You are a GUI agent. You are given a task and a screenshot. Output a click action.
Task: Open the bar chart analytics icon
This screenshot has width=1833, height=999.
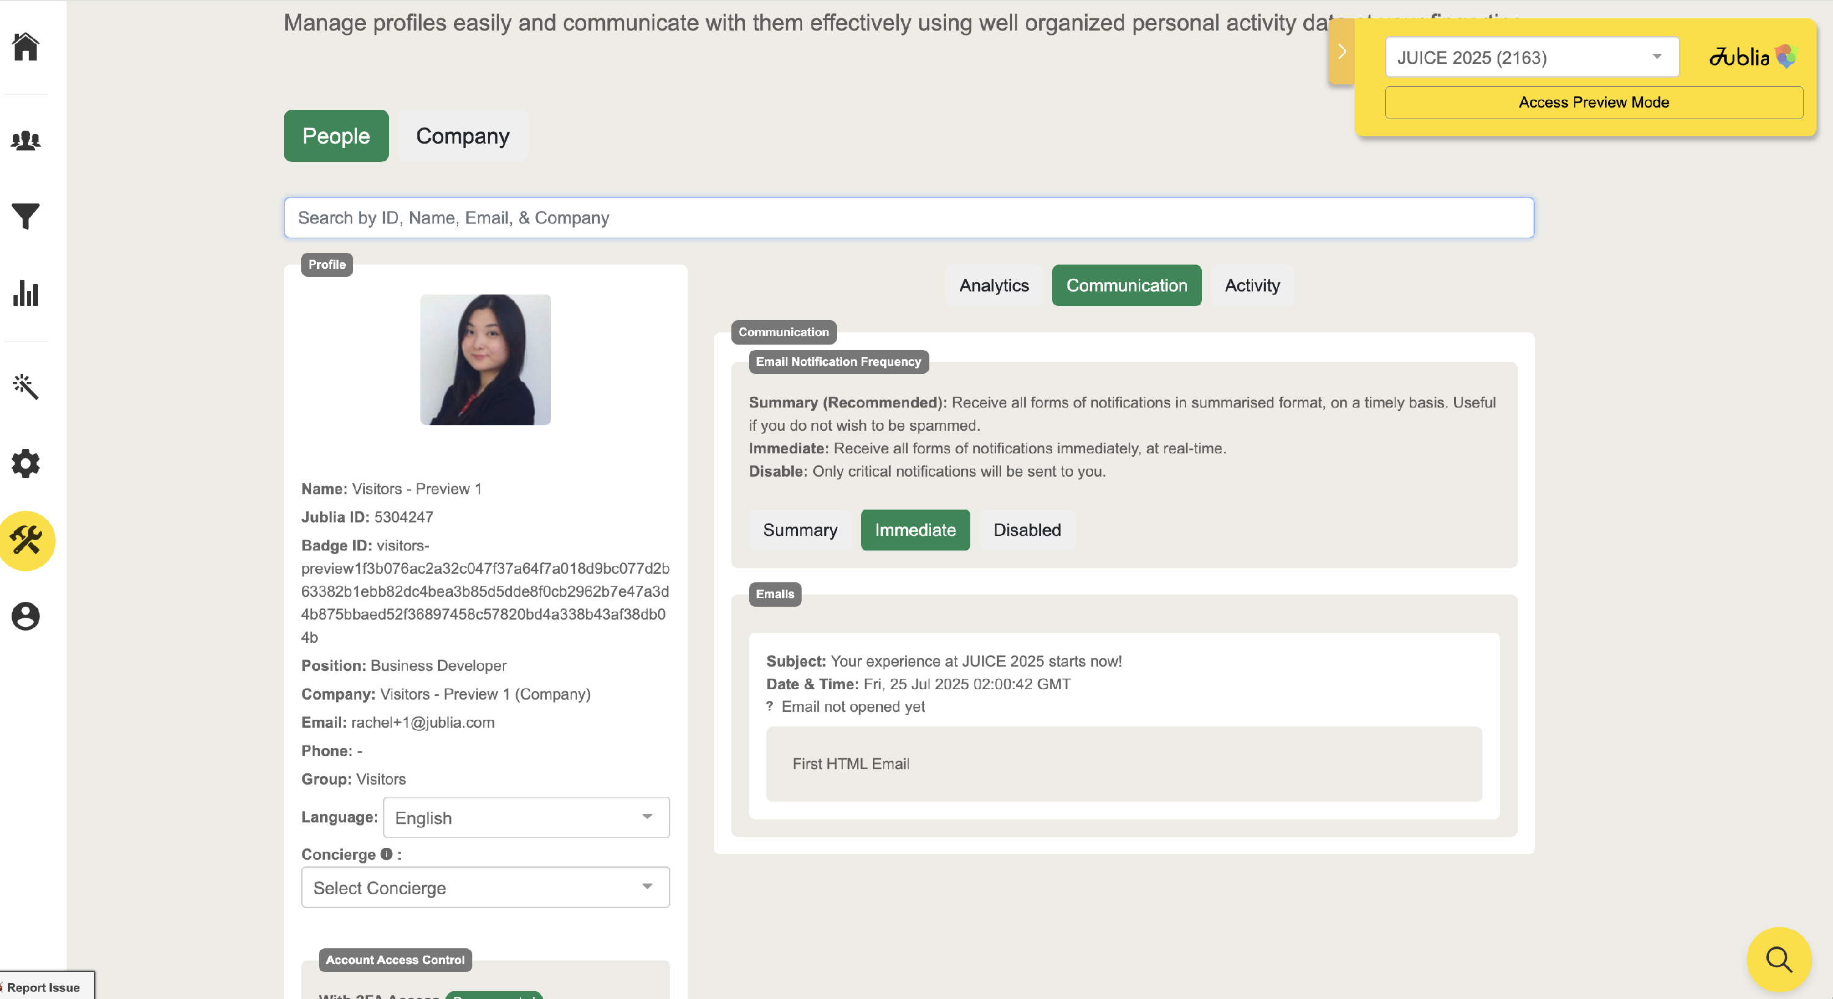pos(26,293)
